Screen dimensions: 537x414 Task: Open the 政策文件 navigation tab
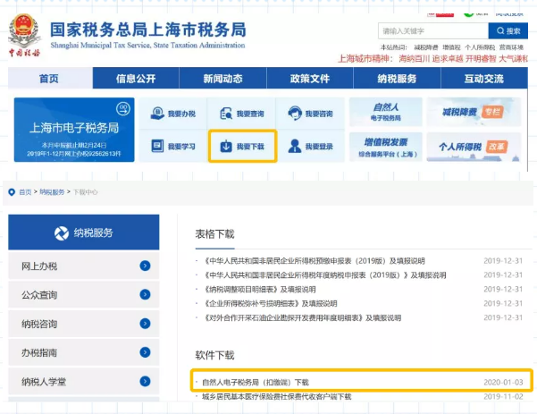[310, 78]
